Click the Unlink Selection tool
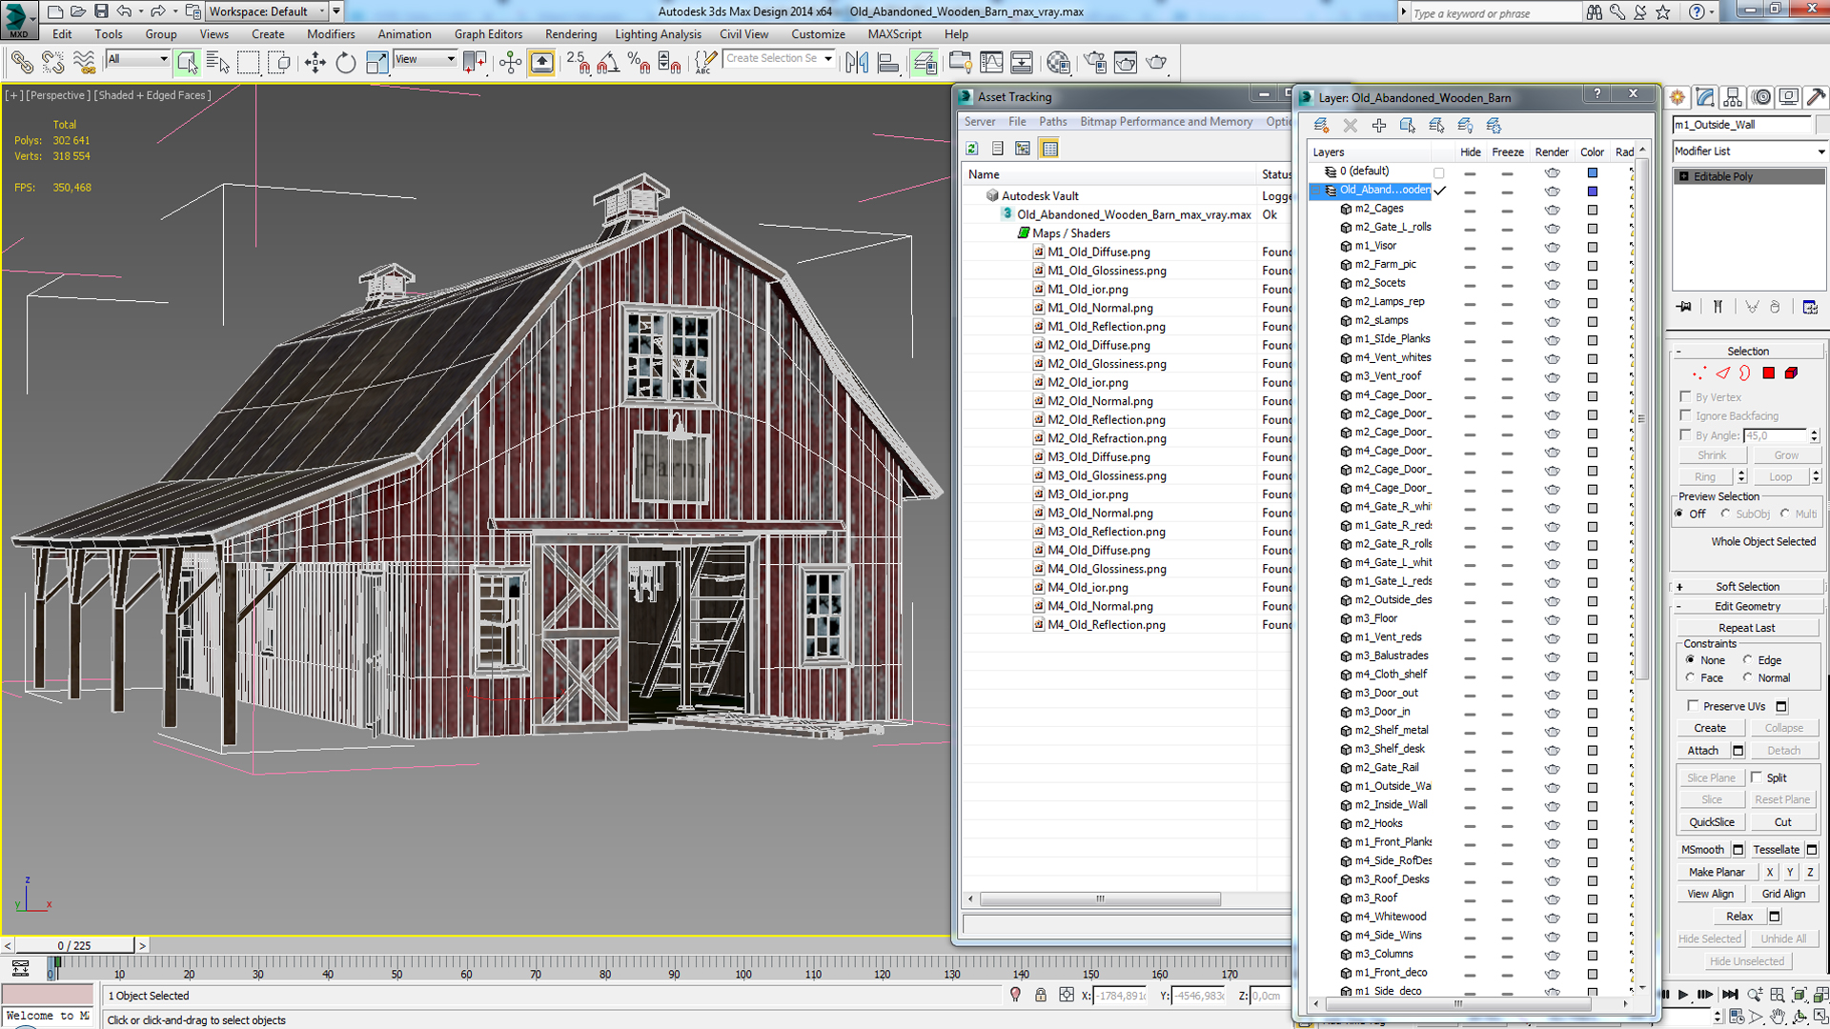The image size is (1830, 1029). pyautogui.click(x=52, y=63)
